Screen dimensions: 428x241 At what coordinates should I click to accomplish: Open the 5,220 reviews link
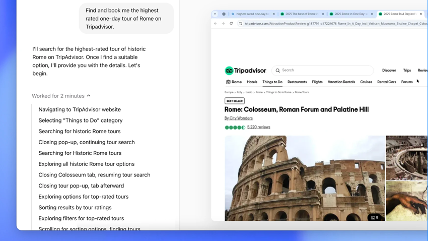pos(258,127)
